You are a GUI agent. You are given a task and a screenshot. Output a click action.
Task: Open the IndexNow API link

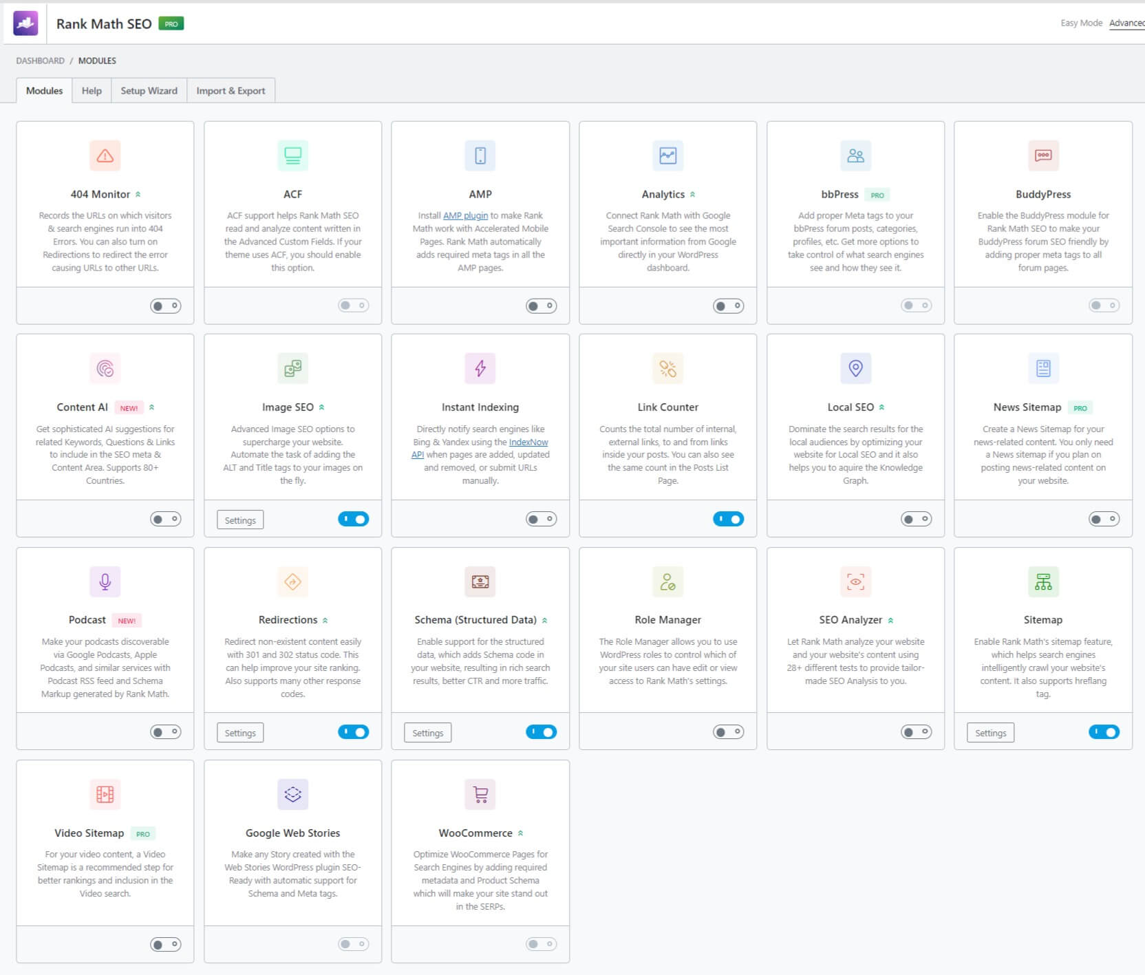coord(528,442)
